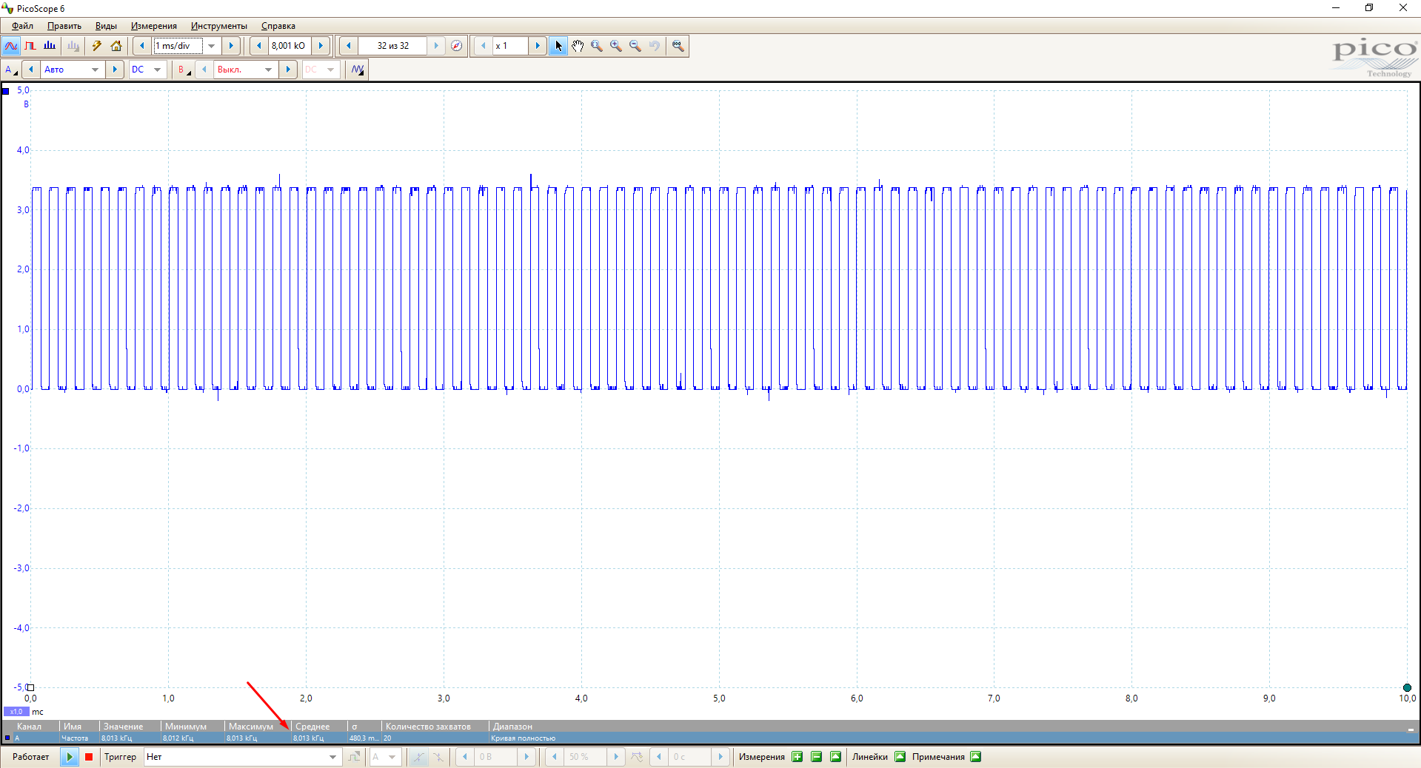Decrease number of samples 8,001 kO
Screen dimensions: 1421x768
pos(258,46)
